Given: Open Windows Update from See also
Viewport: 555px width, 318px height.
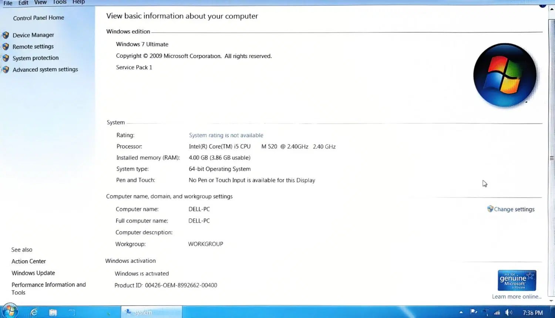Looking at the screenshot, I should 33,273.
